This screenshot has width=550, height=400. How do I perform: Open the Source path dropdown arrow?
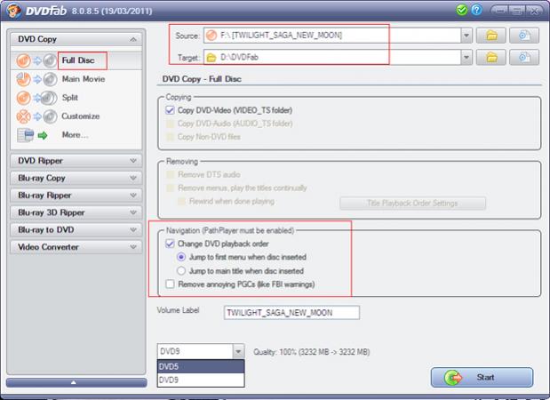[466, 36]
